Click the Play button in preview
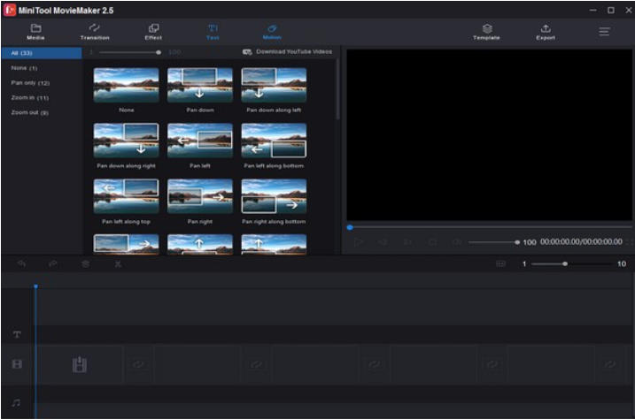 [359, 241]
